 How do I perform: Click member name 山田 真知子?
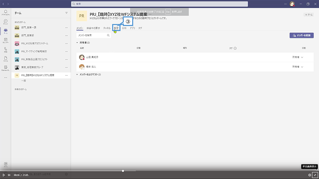(x=92, y=57)
